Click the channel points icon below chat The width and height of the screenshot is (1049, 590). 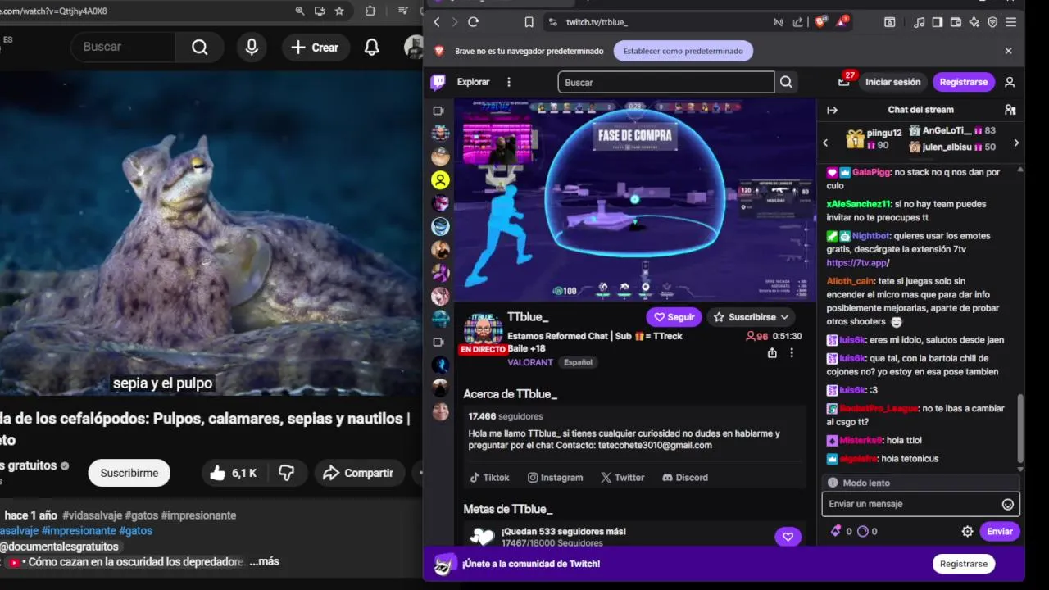point(862,531)
